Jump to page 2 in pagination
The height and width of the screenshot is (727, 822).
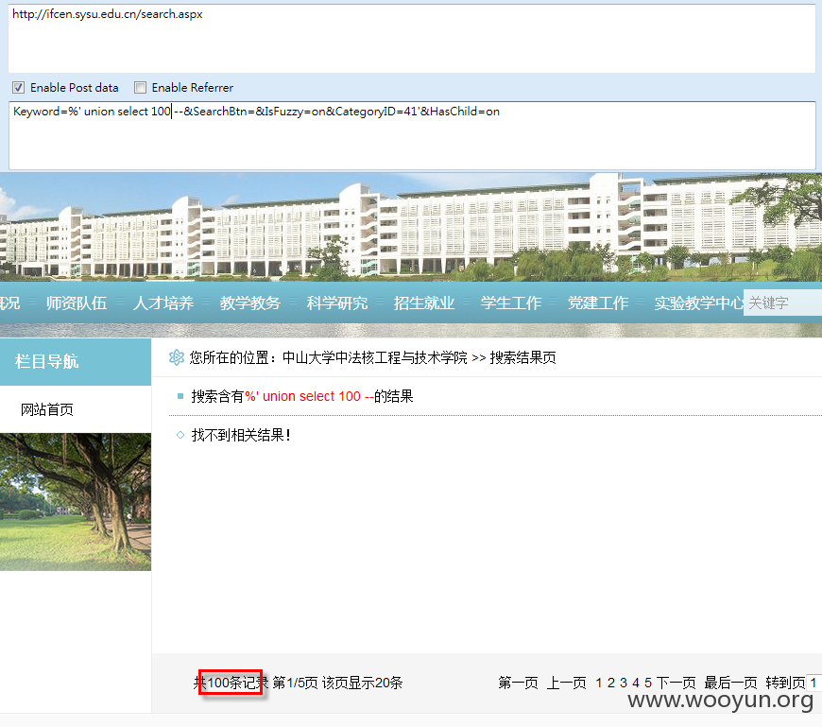[x=611, y=683]
